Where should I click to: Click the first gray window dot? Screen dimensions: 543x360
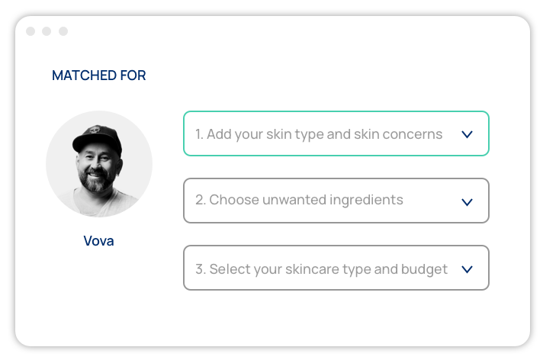point(31,31)
